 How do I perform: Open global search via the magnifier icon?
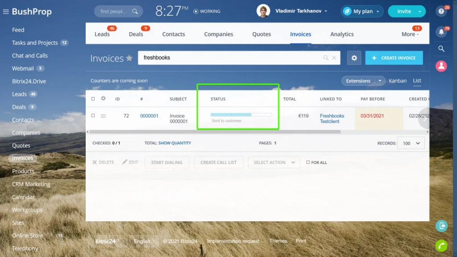(x=441, y=49)
